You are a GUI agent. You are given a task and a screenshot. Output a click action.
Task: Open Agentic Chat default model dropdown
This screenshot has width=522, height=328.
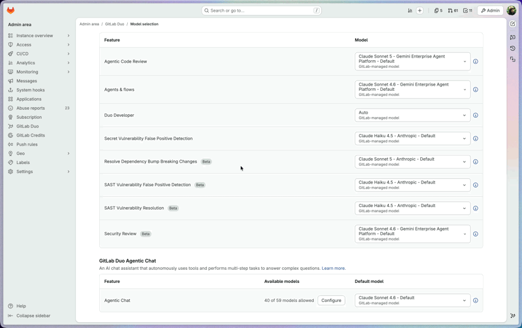pos(412,301)
